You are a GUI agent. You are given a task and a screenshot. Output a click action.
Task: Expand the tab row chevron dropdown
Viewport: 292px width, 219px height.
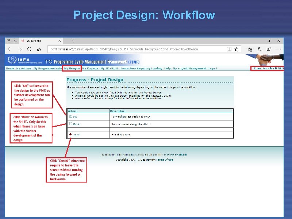pos(73,41)
